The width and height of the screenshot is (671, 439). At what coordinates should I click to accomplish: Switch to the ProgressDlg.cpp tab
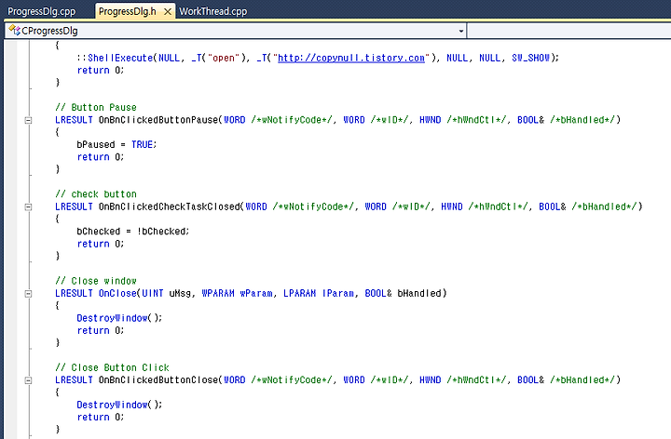[x=42, y=11]
